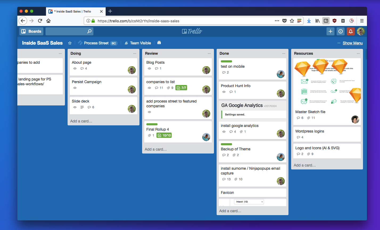Open Firefox hamburger menu
Image resolution: width=380 pixels, height=230 pixels.
pos(362,21)
